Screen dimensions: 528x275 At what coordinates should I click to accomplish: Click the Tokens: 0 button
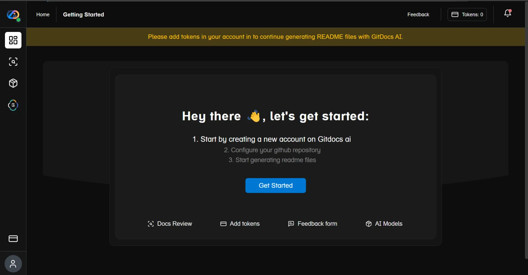click(467, 15)
